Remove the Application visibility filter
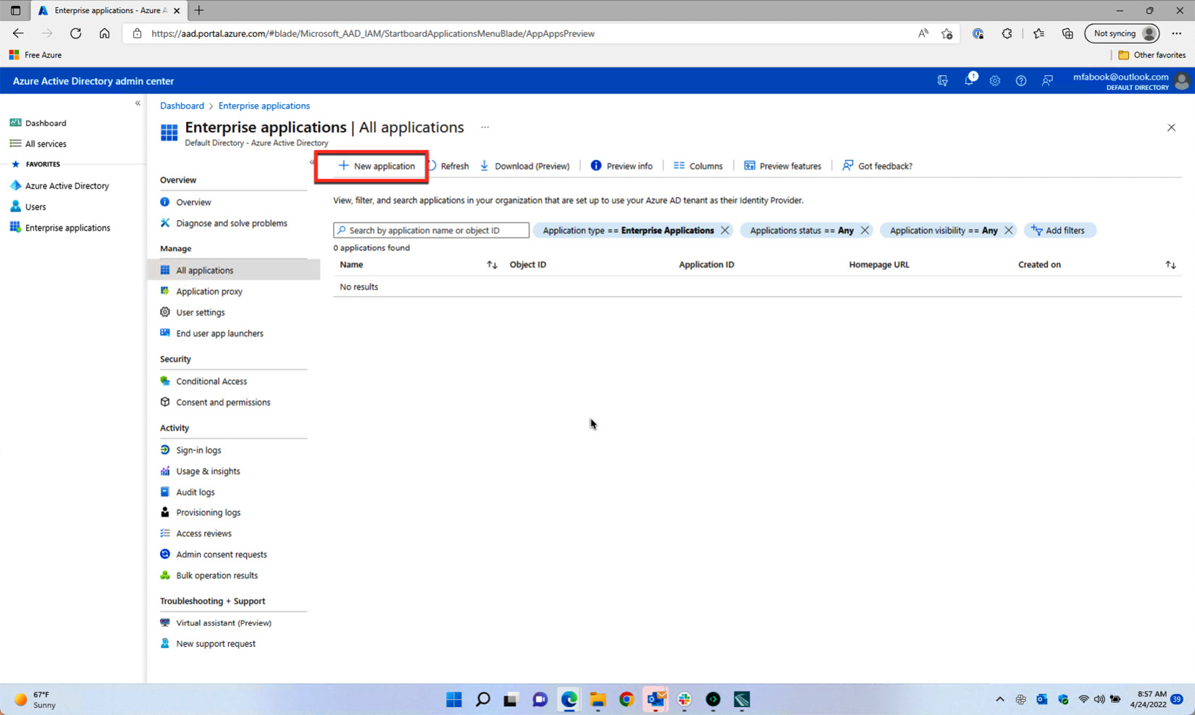The height and width of the screenshot is (715, 1195). tap(1008, 230)
